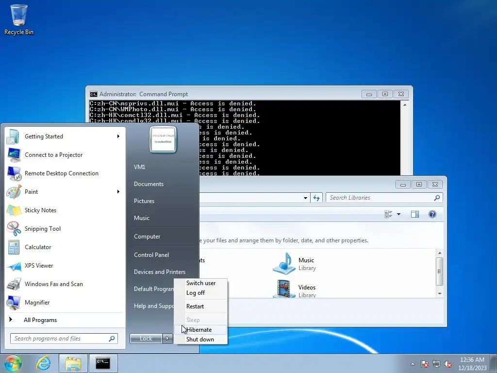
Task: Click the muted volume tray icon
Action: point(448,364)
